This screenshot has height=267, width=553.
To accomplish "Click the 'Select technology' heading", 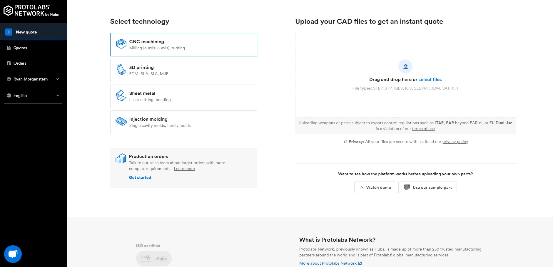I will (x=140, y=21).
